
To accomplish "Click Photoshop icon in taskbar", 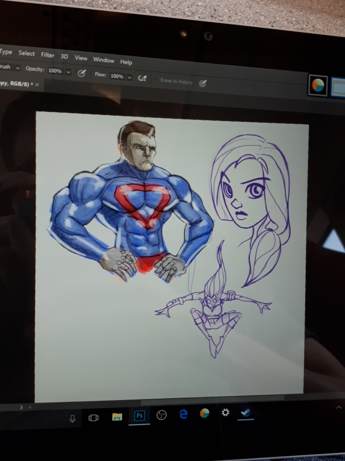I will [x=139, y=416].
